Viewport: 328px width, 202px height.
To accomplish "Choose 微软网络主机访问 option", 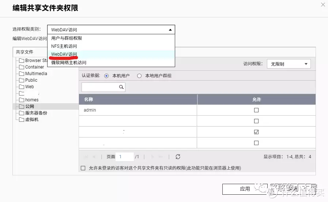I will tap(111, 62).
